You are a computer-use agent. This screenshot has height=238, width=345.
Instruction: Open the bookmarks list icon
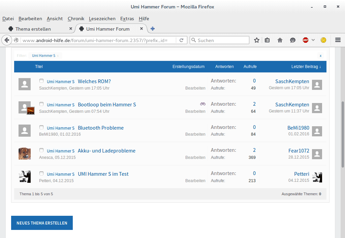pos(267,40)
